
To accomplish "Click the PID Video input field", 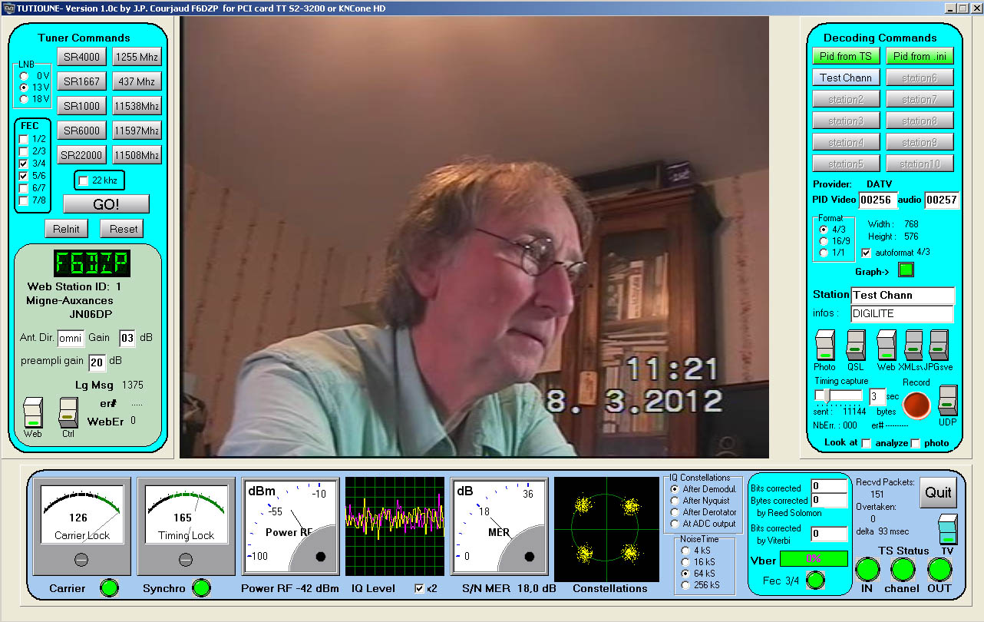I will [877, 200].
